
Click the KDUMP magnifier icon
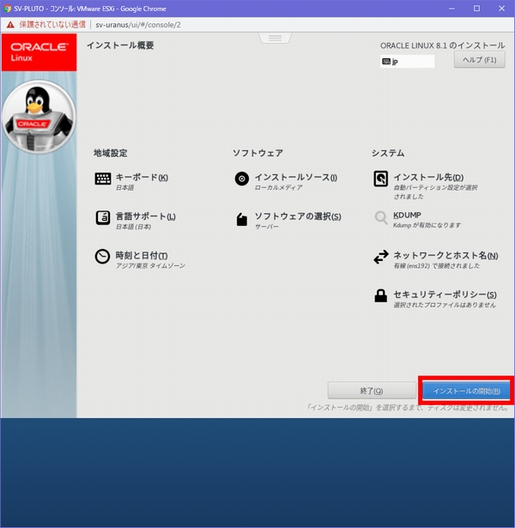pos(381,218)
